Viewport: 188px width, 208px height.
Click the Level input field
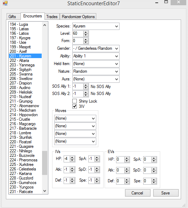[78, 33]
